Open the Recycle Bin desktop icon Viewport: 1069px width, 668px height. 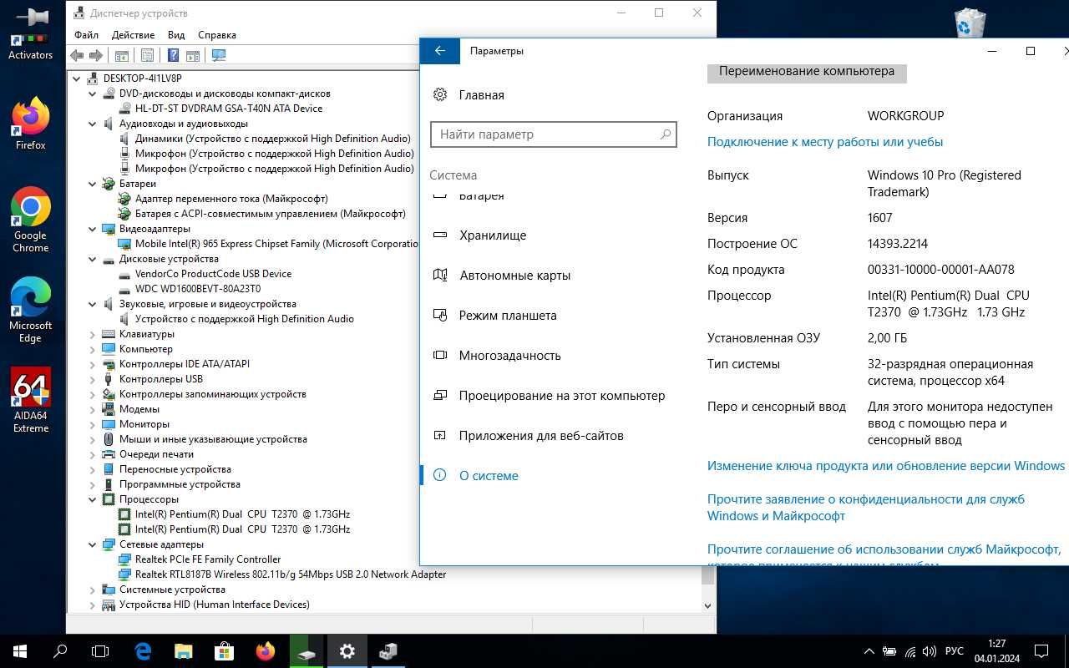coord(970,23)
